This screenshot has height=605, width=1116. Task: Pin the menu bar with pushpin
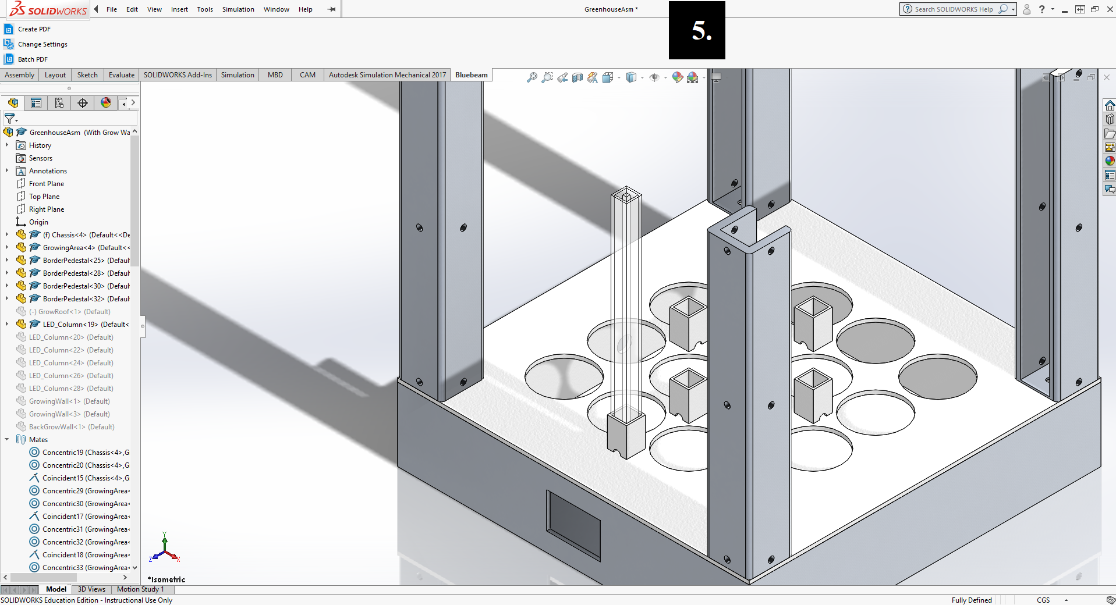point(331,9)
